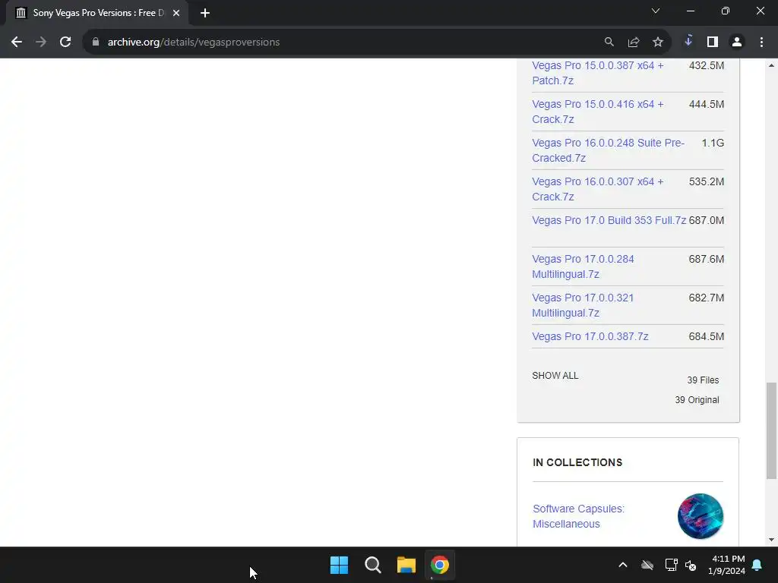
Task: Click the Chrome taskbar icon
Action: point(440,565)
